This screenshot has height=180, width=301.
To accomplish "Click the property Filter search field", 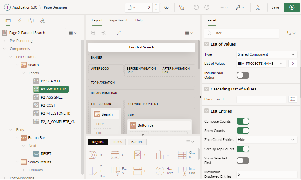I will click(241, 33).
